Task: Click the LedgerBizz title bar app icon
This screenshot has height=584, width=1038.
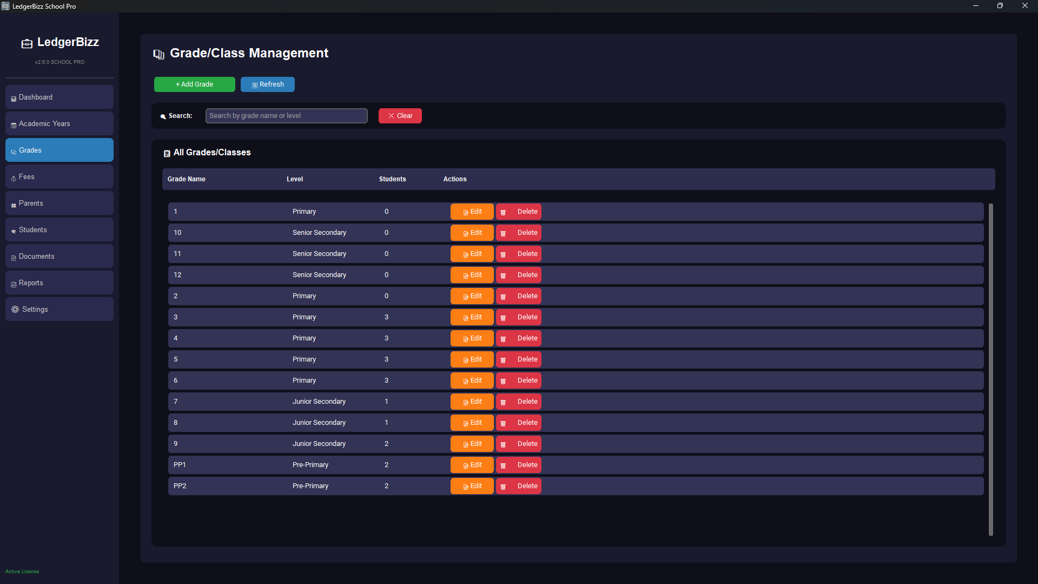Action: (5, 6)
